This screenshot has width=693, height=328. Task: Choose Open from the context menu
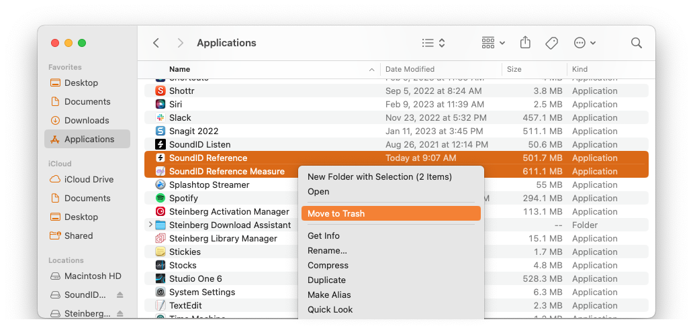391,192
